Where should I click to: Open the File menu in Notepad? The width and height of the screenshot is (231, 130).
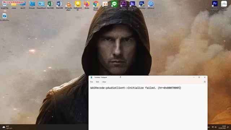pyautogui.click(x=91, y=82)
